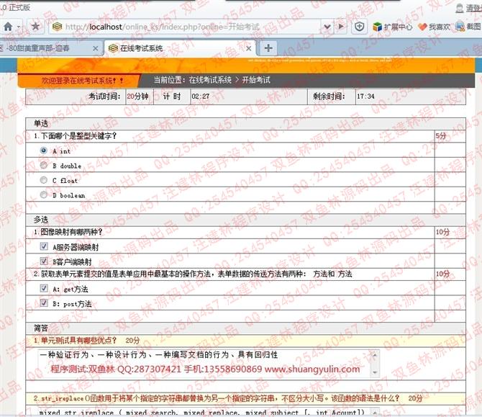Click up arrow of first answer scrollbar

375,354
